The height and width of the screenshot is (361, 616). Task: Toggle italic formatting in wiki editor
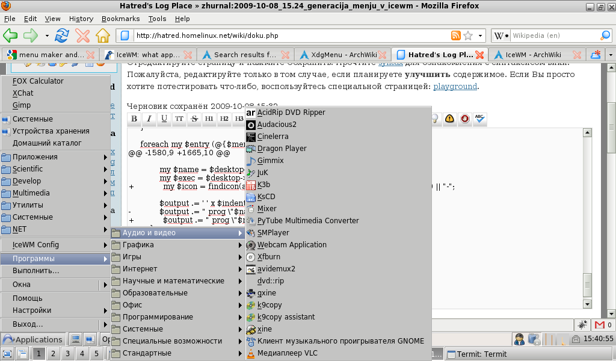coord(149,119)
